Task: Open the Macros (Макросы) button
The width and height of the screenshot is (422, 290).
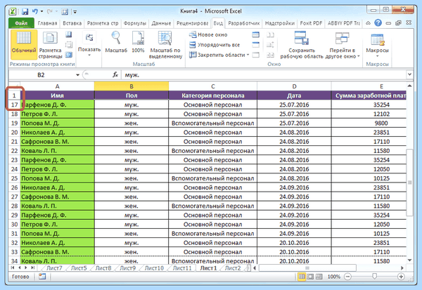Action: 377,45
